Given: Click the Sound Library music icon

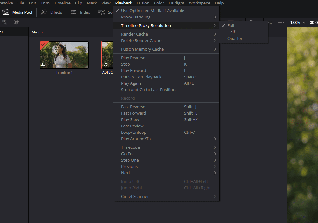Looking at the screenshot, I should point(102,12).
